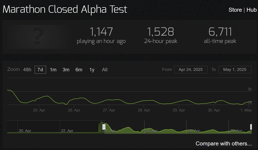Viewport: 258px width, 150px height.
Task: Select the 1m zoom range
Action: click(53, 70)
